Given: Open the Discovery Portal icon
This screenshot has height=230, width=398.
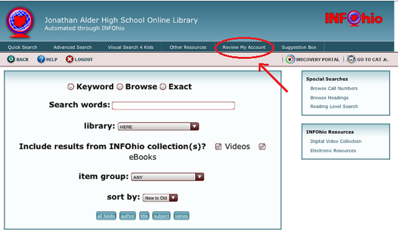Looking at the screenshot, I should (290, 59).
